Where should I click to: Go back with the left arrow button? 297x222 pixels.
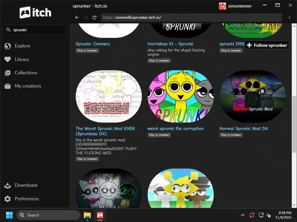tap(77, 18)
